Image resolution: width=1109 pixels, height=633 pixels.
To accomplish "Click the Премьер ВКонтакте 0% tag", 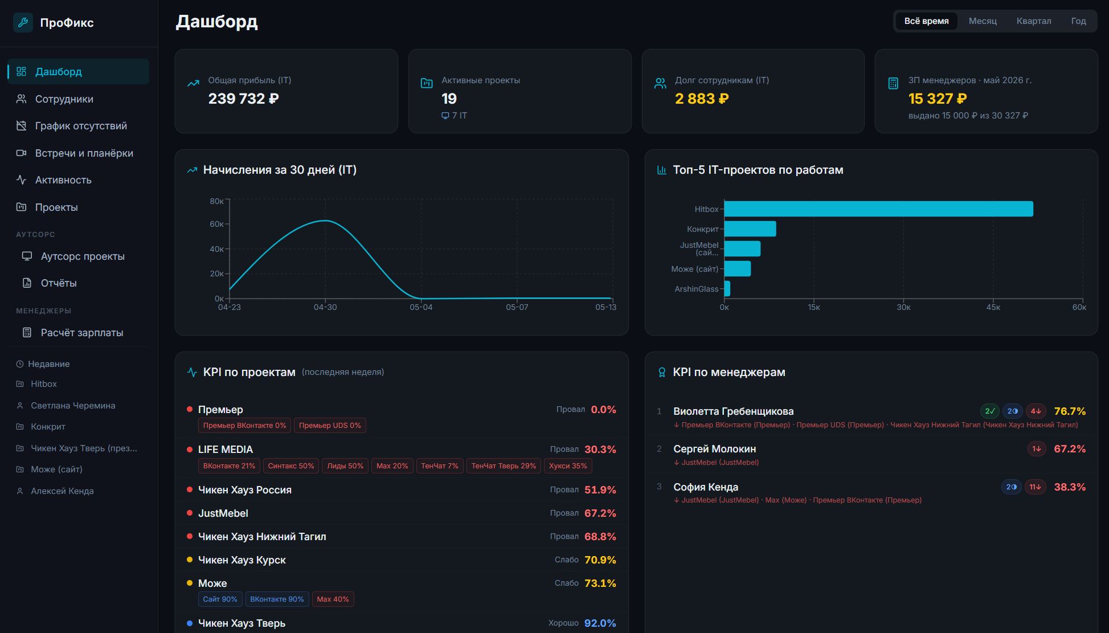I will 244,426.
